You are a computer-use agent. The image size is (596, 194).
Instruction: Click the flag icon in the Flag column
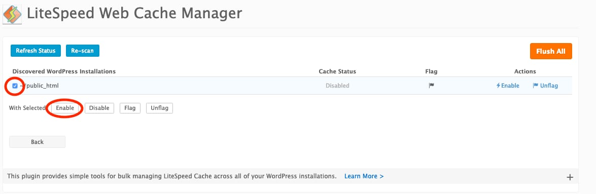[432, 86]
